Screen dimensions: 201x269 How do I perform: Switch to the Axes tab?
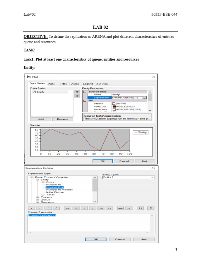tap(51, 84)
